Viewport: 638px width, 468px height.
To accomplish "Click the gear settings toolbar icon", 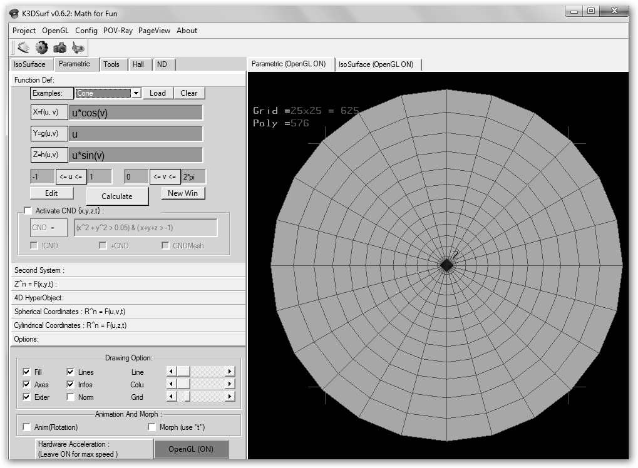I will click(x=41, y=48).
